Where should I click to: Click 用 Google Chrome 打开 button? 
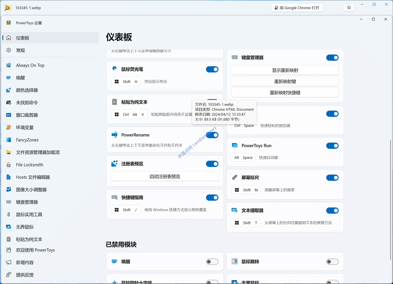[x=297, y=8]
